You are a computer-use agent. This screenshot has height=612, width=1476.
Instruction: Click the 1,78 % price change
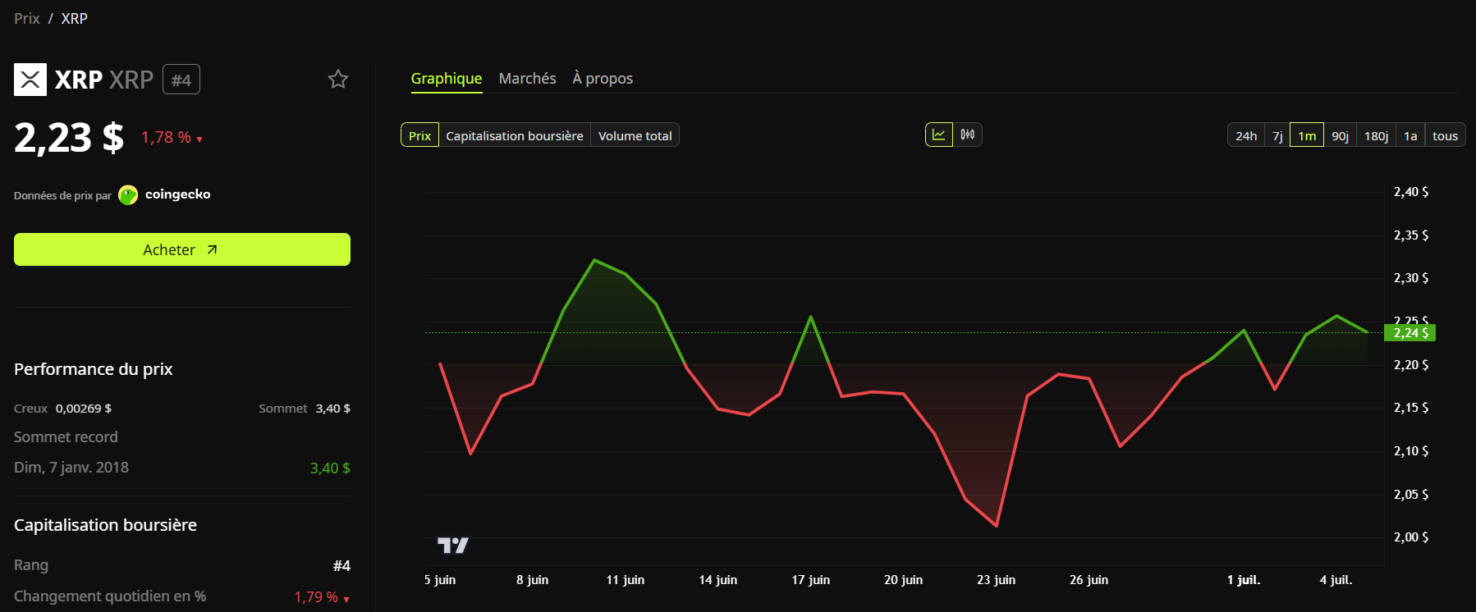172,137
